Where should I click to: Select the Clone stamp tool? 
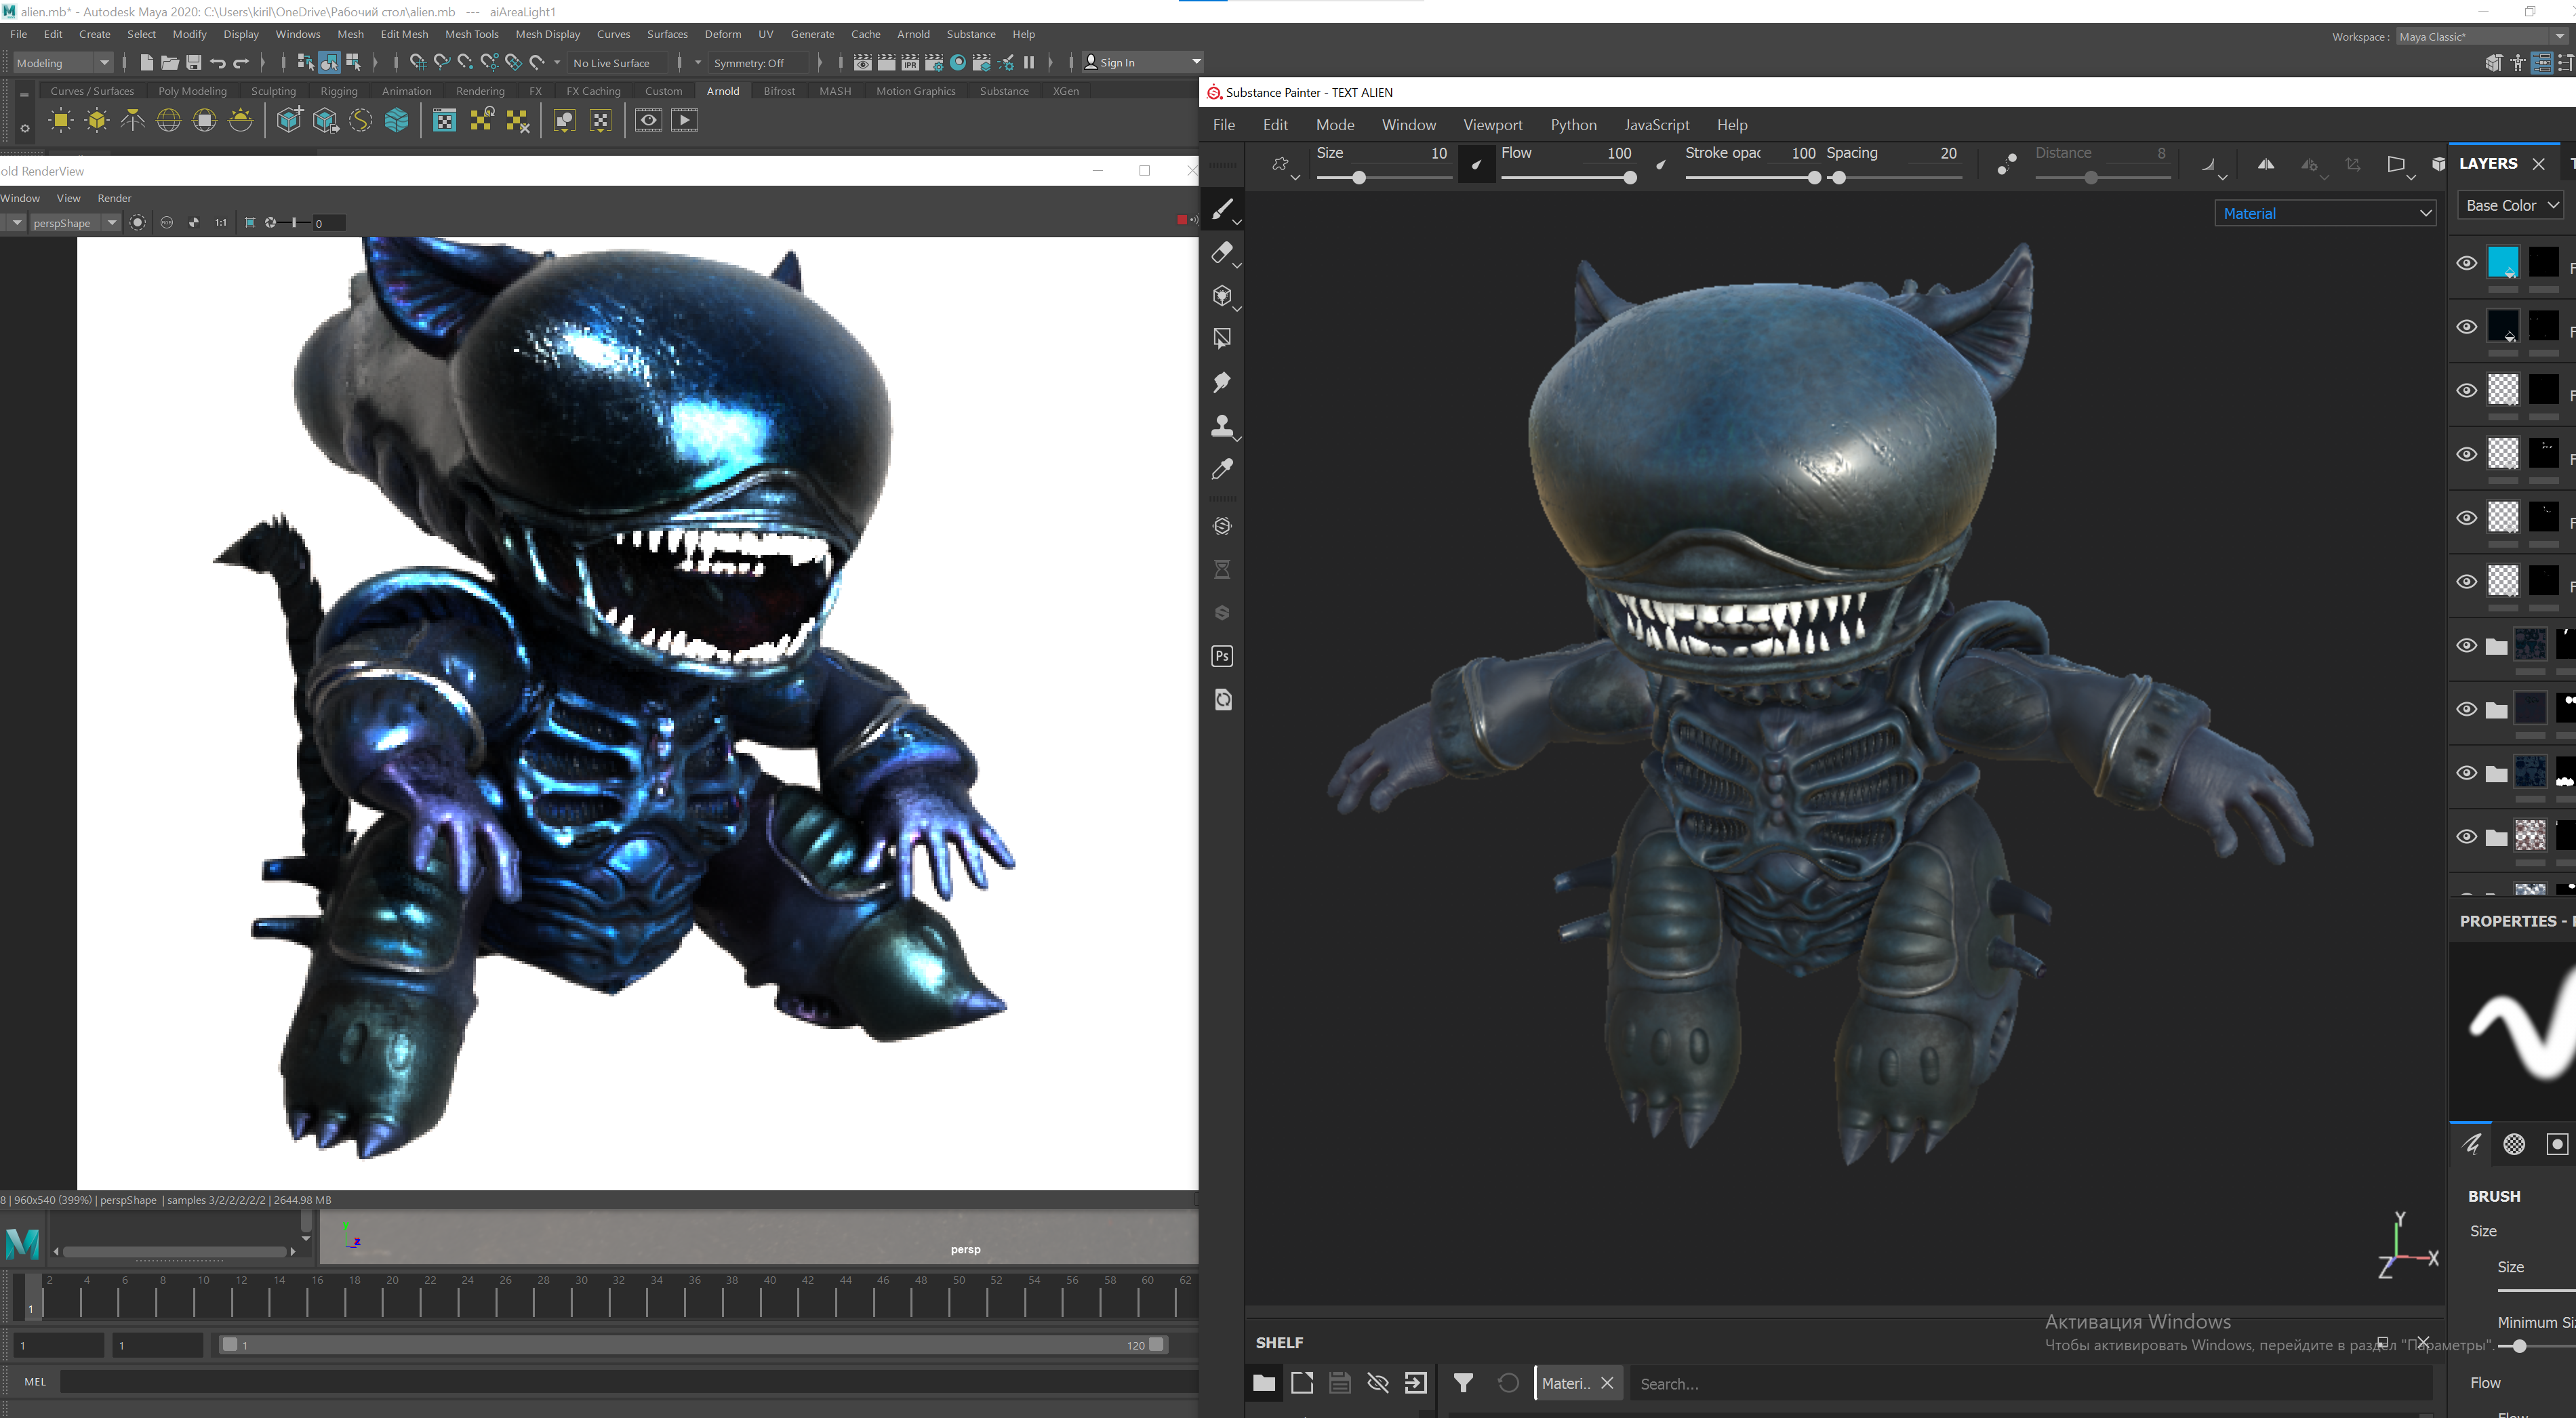tap(1222, 426)
